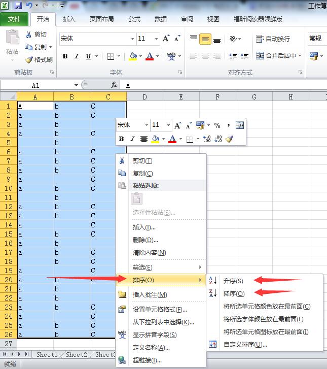327x369 pixels.
Task: Click mini toolbar red font color
Action: 172,139
